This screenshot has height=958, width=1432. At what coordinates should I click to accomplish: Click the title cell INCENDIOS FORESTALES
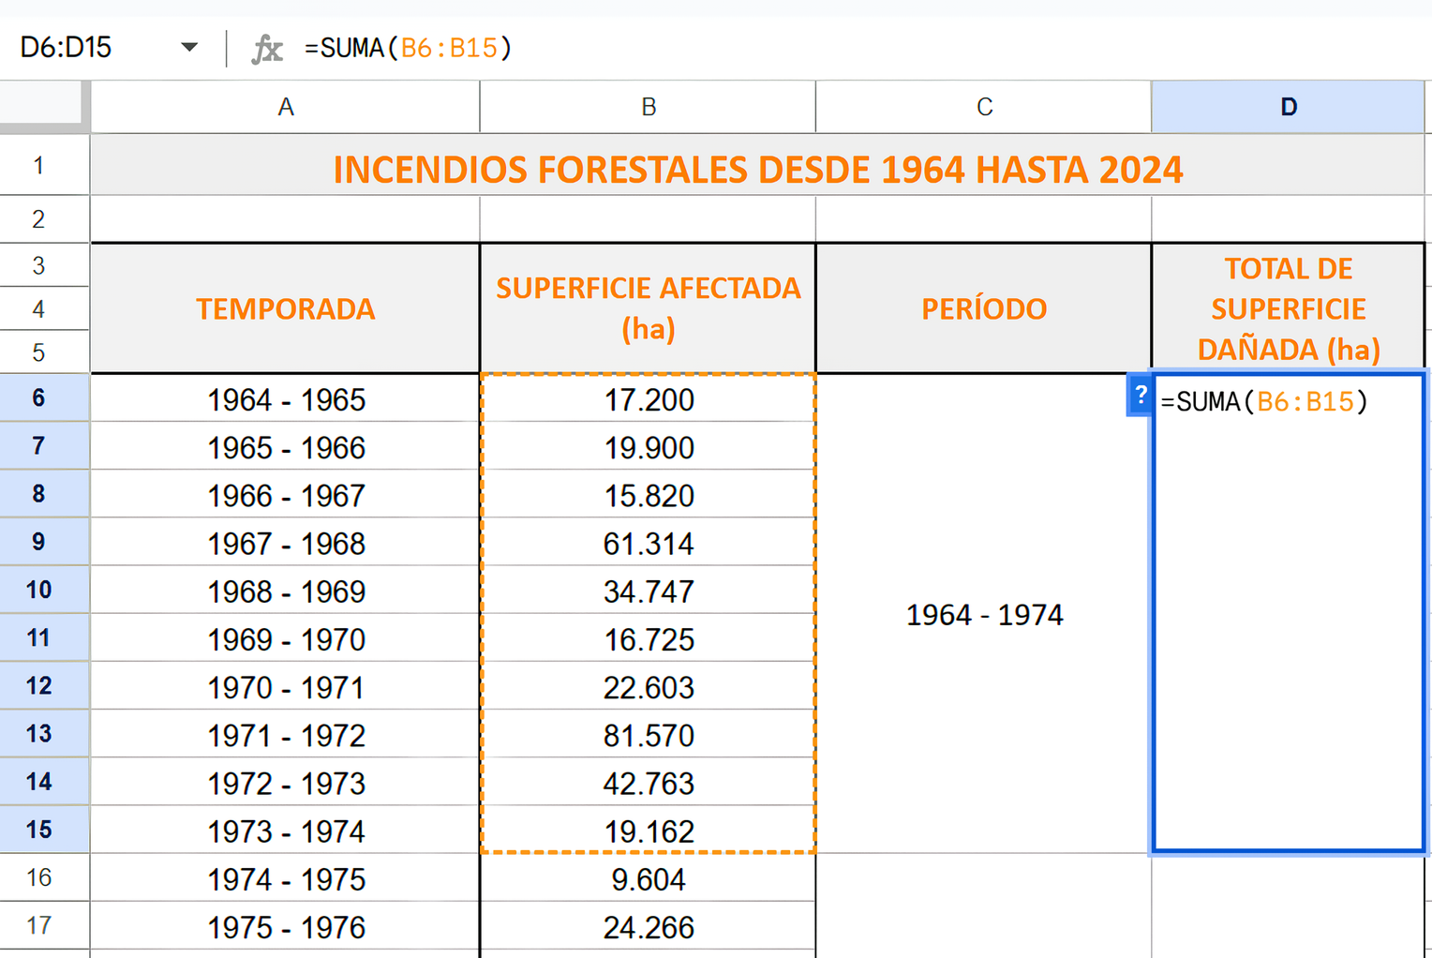tap(757, 169)
